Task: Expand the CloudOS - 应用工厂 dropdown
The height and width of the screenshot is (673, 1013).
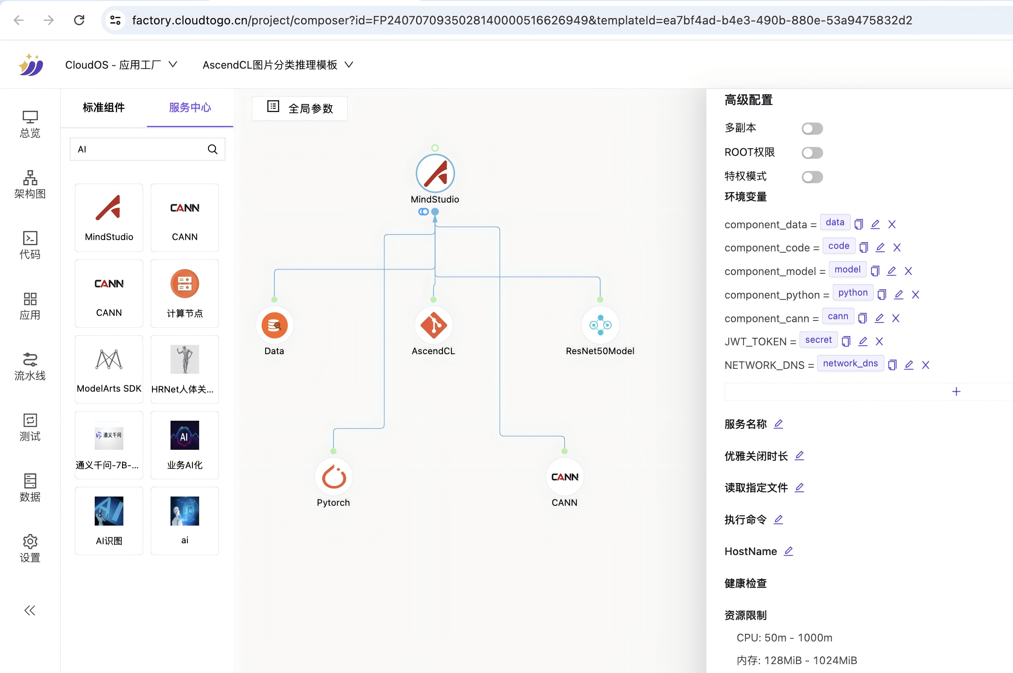Action: (121, 65)
